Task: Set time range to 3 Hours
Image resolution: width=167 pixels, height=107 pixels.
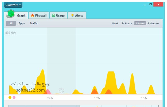Action: pos(140,23)
